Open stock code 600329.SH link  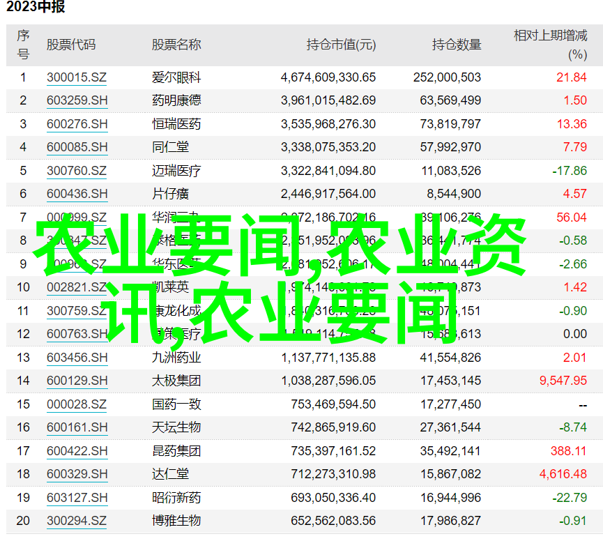[x=77, y=473]
